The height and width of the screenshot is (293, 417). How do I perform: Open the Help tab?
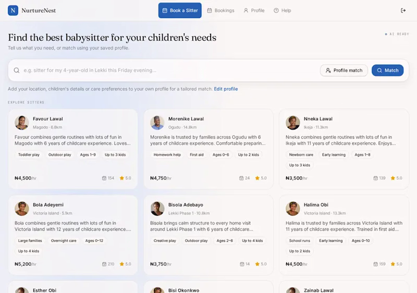point(283,10)
